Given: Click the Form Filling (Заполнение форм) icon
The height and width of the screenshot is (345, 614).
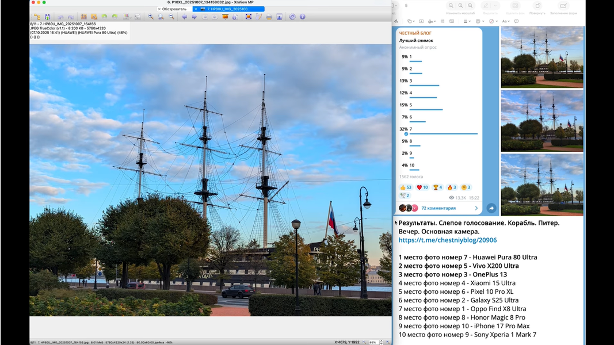Looking at the screenshot, I should pos(563,7).
